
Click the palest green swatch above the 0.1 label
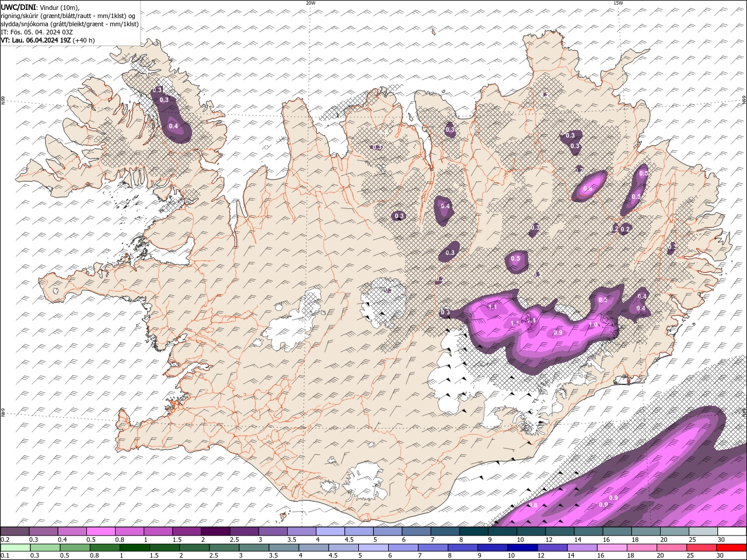[x=16, y=548]
